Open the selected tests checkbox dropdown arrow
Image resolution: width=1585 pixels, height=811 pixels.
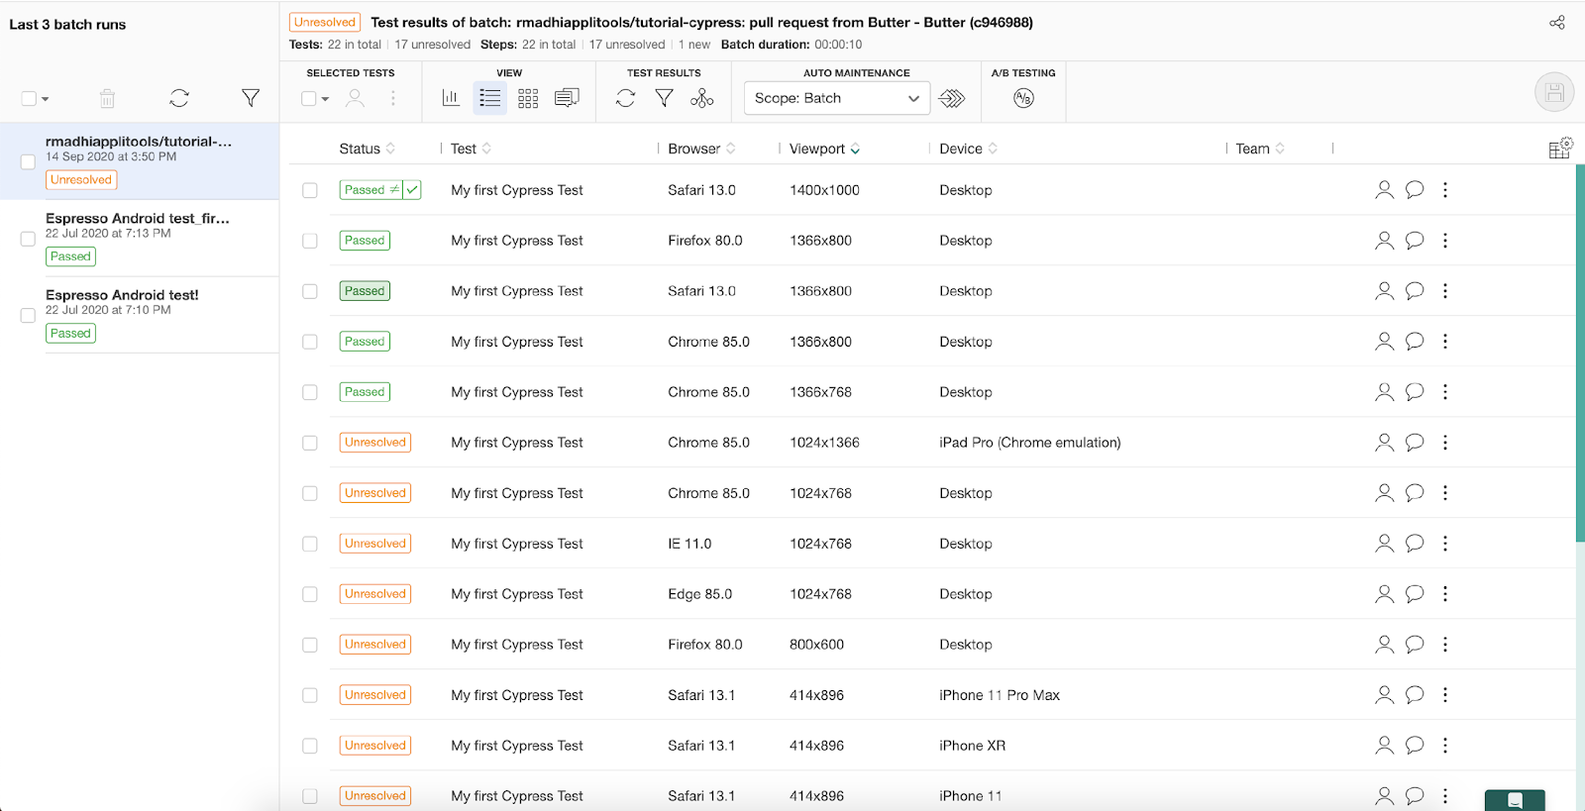(x=325, y=99)
